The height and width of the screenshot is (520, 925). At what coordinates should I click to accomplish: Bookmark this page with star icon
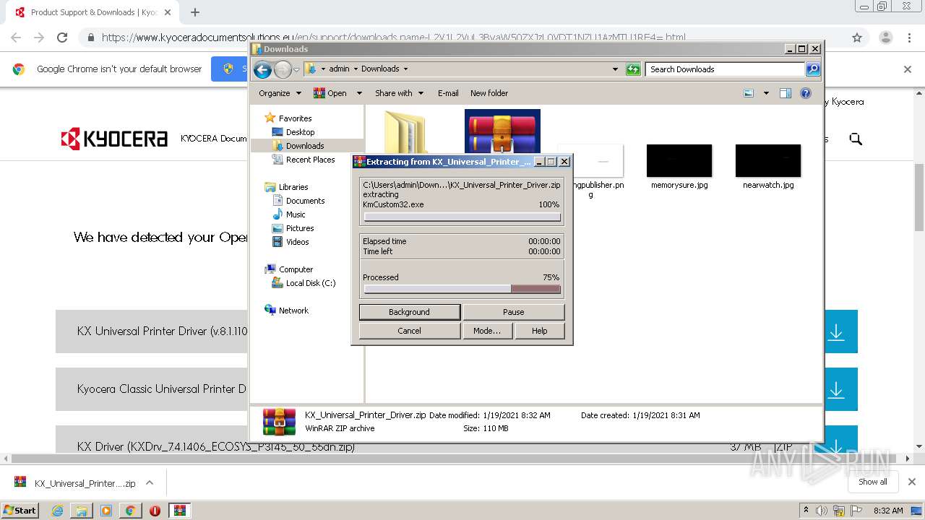coord(857,38)
